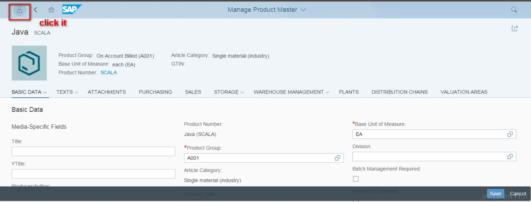Screen dimensions: 531x202
Task: Expand the Basic Data tab chevron
Action: [x=45, y=92]
